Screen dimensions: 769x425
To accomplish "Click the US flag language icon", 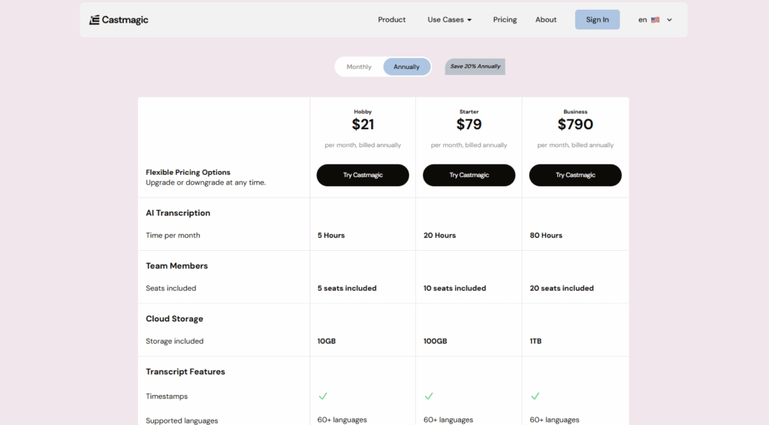I will (x=655, y=20).
